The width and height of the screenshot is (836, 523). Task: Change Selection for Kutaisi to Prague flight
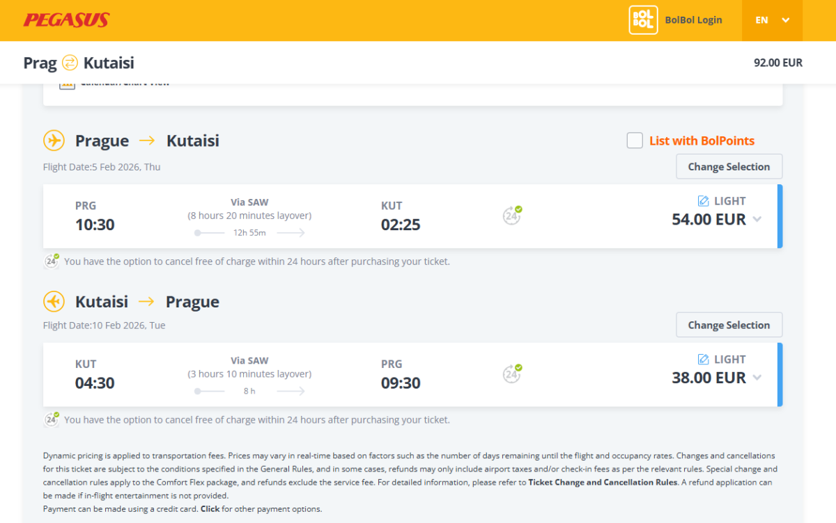pyautogui.click(x=729, y=325)
